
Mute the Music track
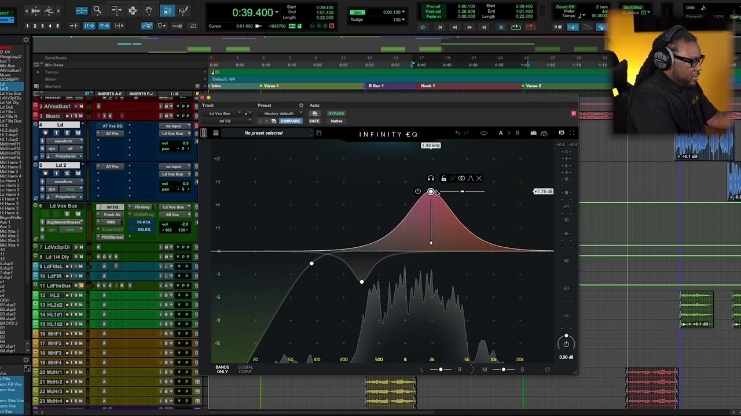(x=80, y=116)
